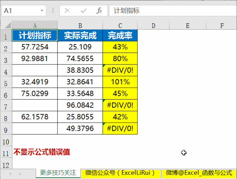Click the red text 不显示公式错误值

(42, 152)
